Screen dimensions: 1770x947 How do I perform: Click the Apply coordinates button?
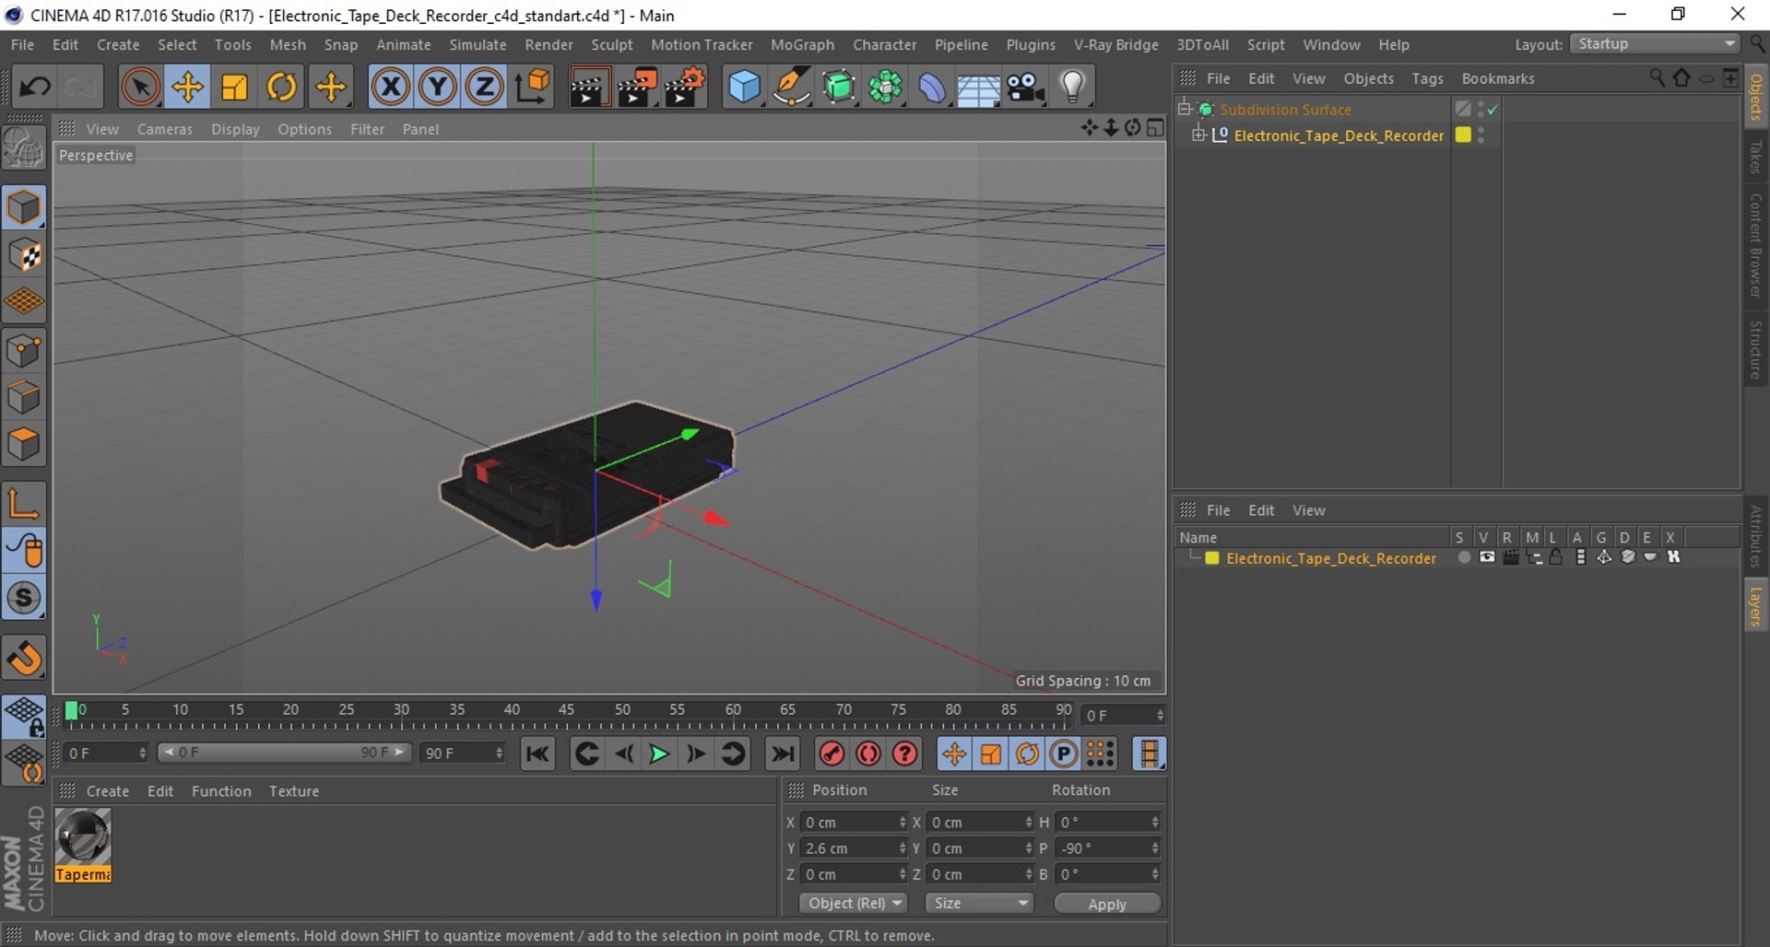pyautogui.click(x=1107, y=904)
